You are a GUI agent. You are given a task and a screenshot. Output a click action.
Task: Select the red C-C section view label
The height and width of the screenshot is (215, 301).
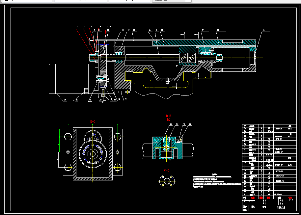click(167, 171)
